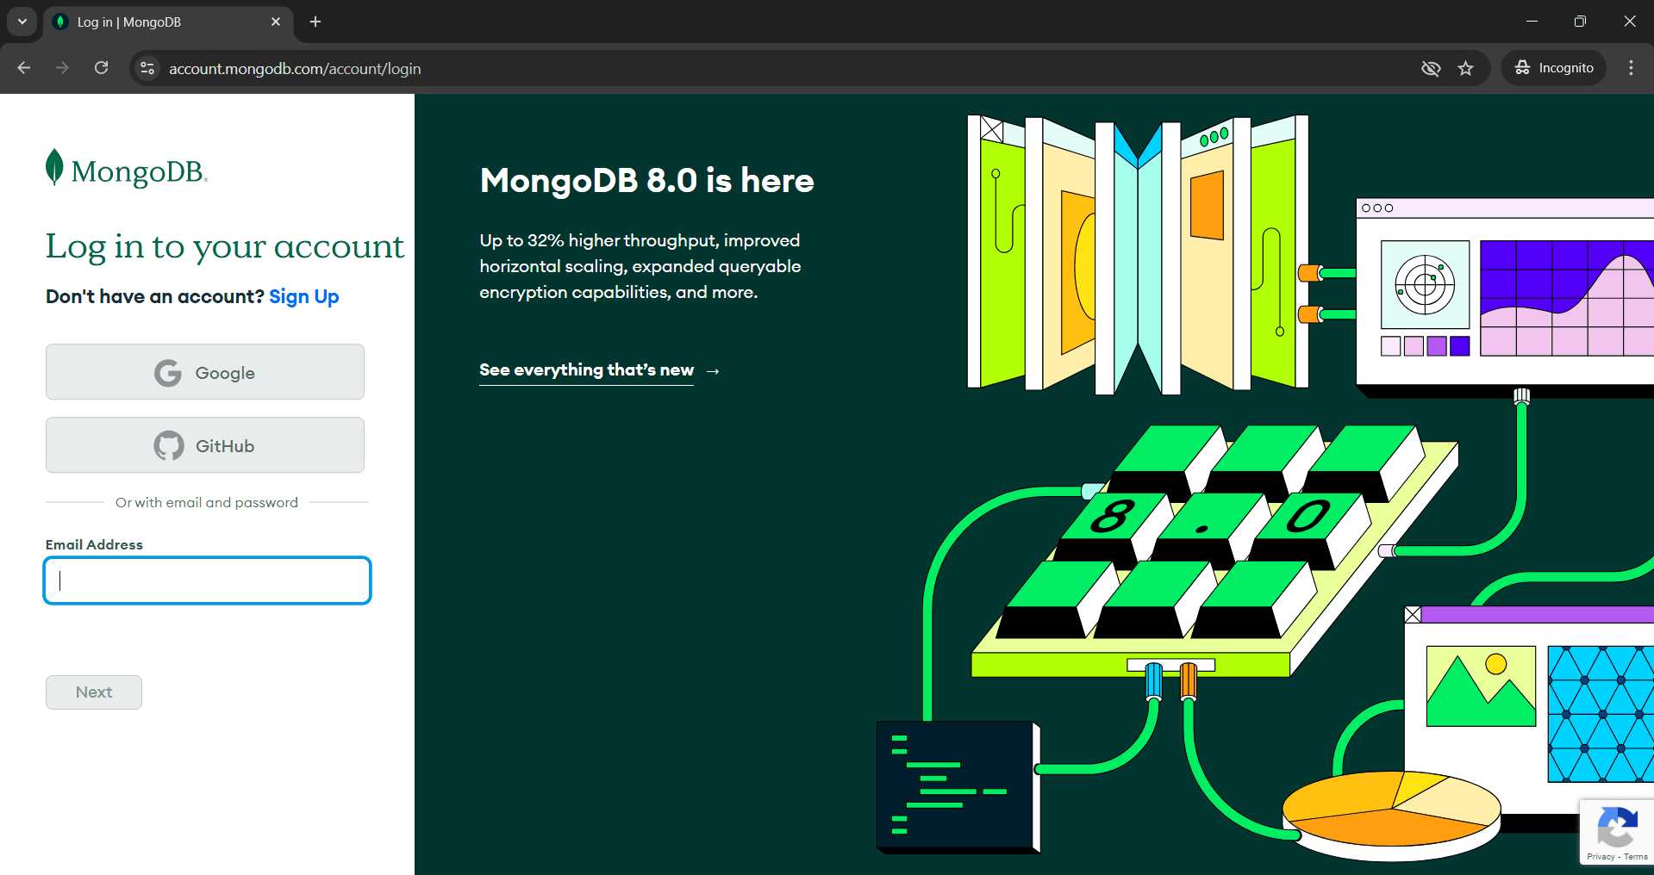Select the Google sign-in icon
This screenshot has height=875, width=1654.
(x=168, y=372)
